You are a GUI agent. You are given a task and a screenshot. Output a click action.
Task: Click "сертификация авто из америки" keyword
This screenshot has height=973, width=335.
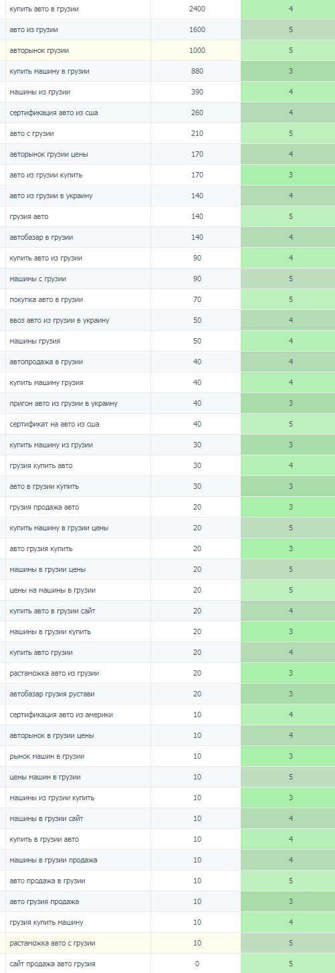[x=62, y=715]
